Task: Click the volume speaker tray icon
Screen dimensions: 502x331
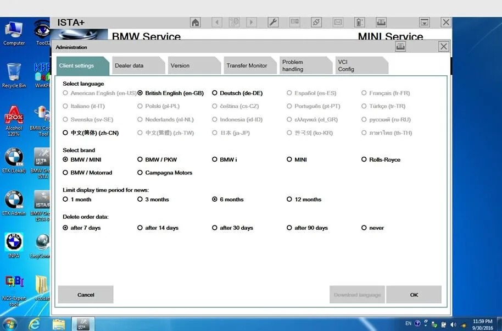Action: click(453, 324)
